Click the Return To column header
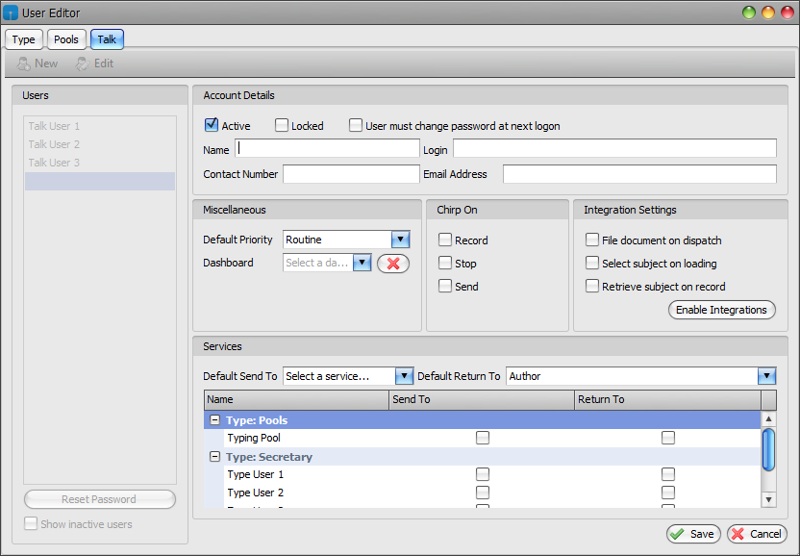The height and width of the screenshot is (556, 800). pos(667,400)
